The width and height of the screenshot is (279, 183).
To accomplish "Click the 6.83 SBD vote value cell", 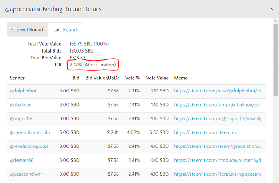I will 159,133.
